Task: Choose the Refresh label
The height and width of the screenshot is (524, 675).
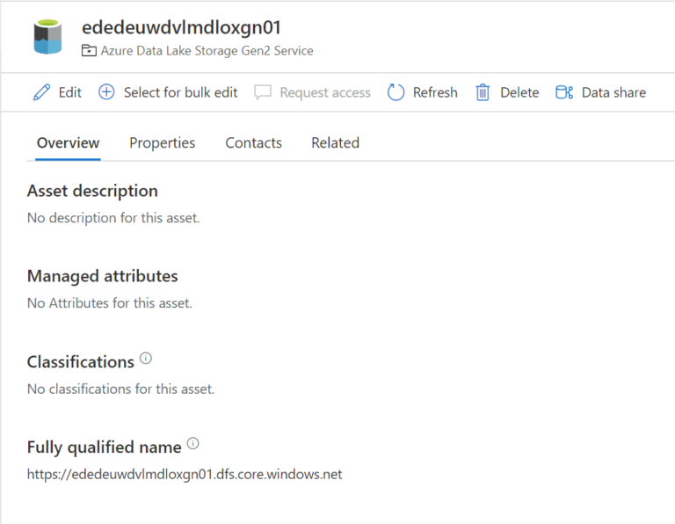Action: coord(435,92)
